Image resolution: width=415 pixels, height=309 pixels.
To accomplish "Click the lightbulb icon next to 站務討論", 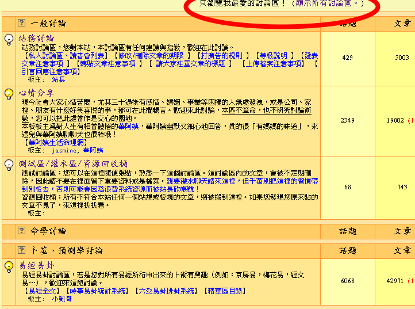I will point(9,40).
